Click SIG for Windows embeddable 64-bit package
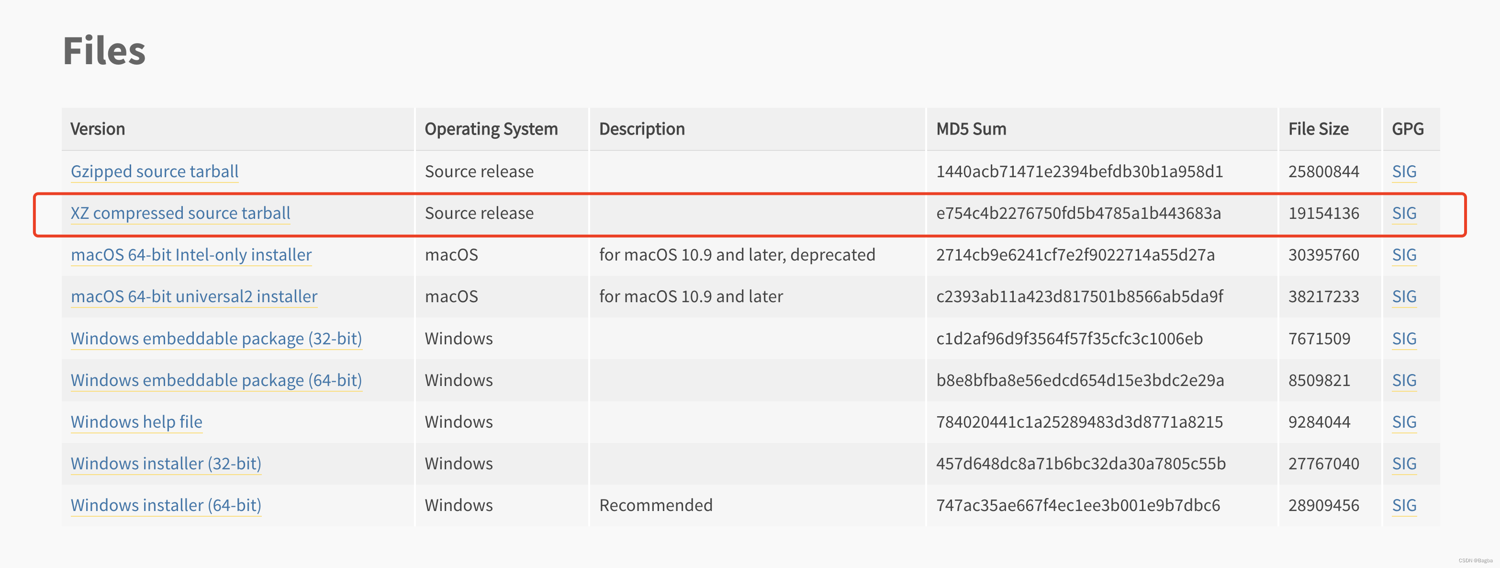1500x568 pixels. click(x=1403, y=380)
